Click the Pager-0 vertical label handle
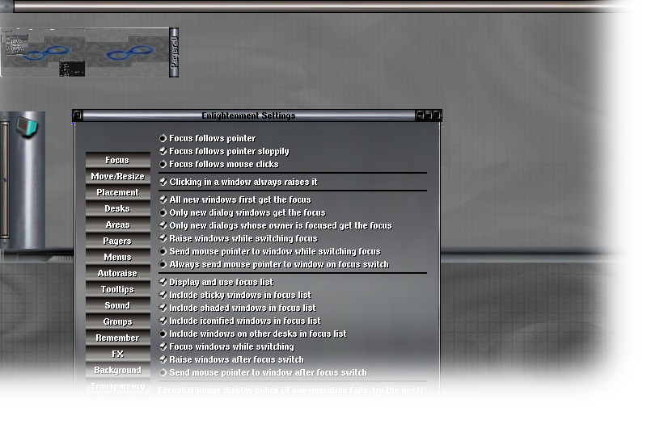 [x=174, y=52]
